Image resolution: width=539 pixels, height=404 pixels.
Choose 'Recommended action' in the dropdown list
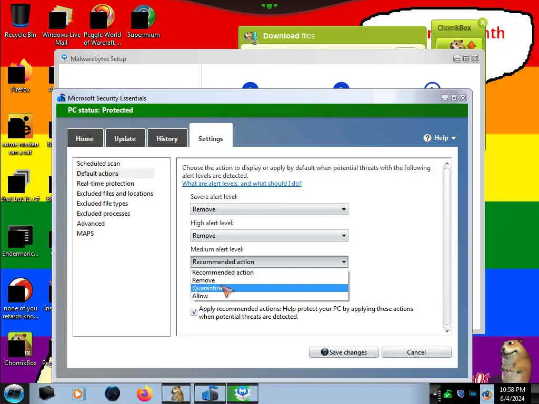click(x=269, y=272)
